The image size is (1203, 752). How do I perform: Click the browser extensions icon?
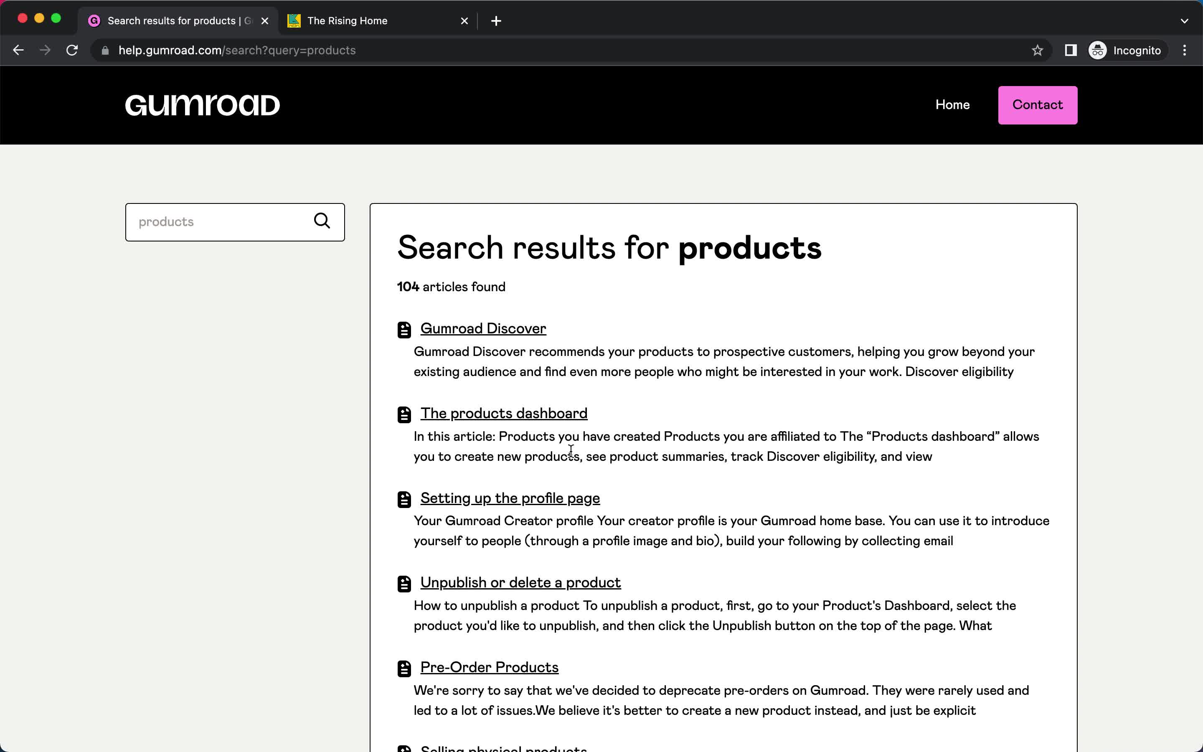(1070, 49)
